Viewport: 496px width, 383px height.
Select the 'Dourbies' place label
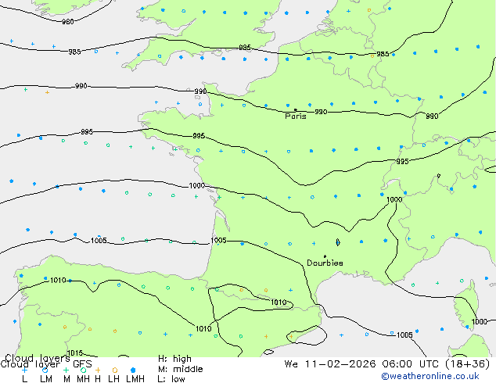[x=325, y=263]
